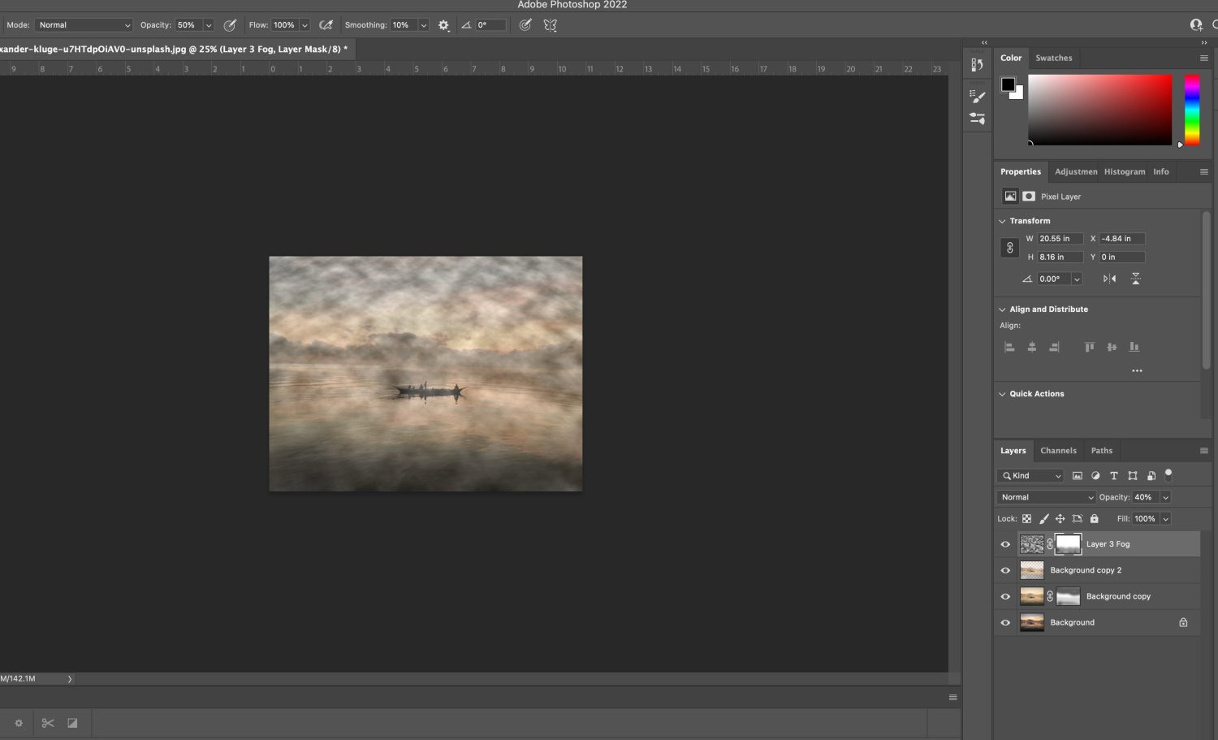Image resolution: width=1218 pixels, height=740 pixels.
Task: Filter layers by smart objects
Action: pyautogui.click(x=1151, y=476)
